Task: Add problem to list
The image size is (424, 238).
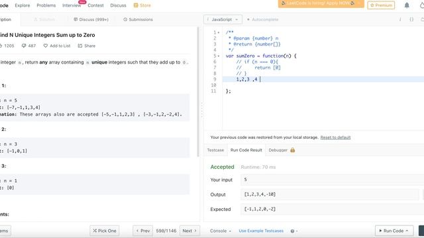Action: coord(57,46)
